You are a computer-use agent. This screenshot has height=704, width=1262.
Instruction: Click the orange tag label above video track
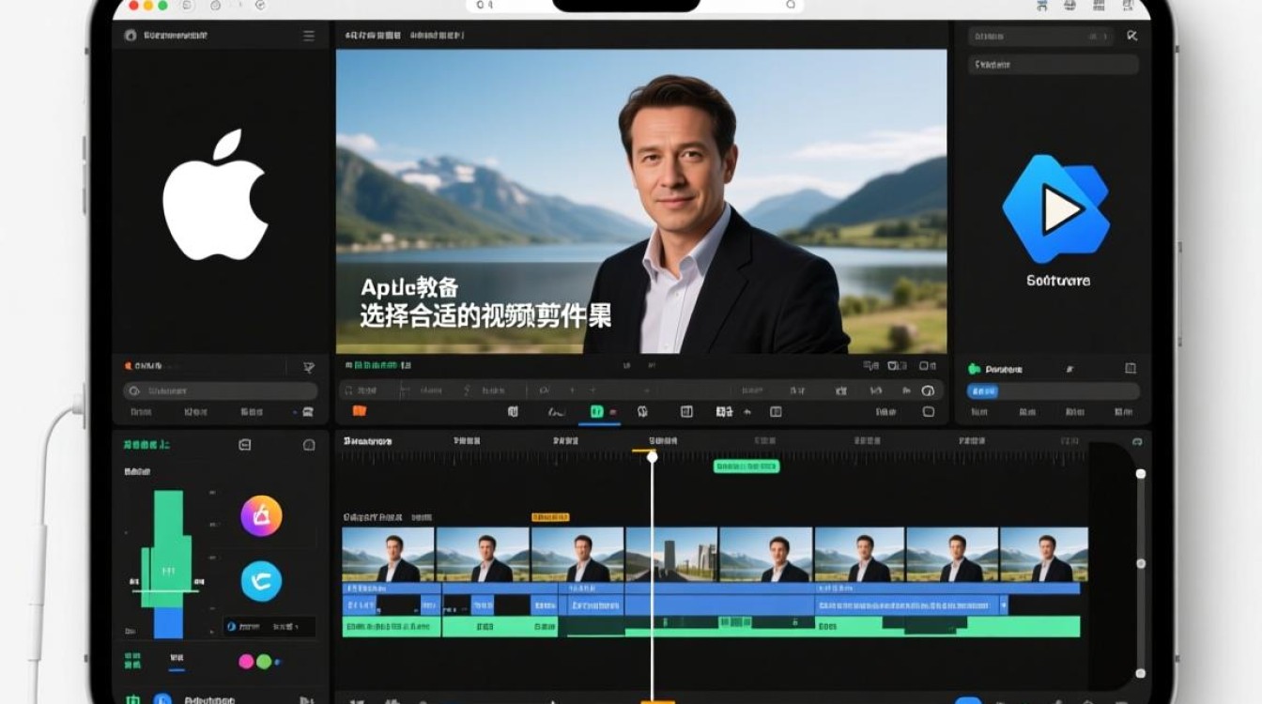(x=550, y=517)
